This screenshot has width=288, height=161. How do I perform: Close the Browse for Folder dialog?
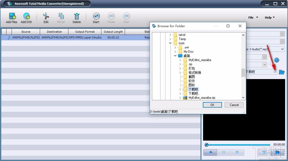point(240,26)
